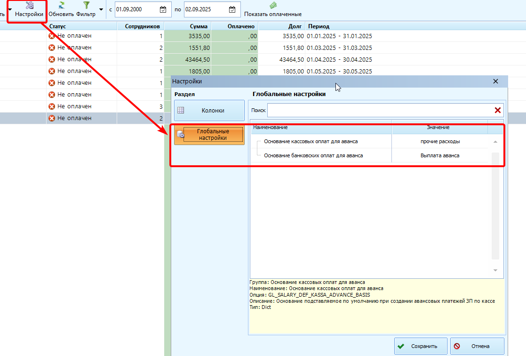Switch to the Колонки section

pos(209,110)
